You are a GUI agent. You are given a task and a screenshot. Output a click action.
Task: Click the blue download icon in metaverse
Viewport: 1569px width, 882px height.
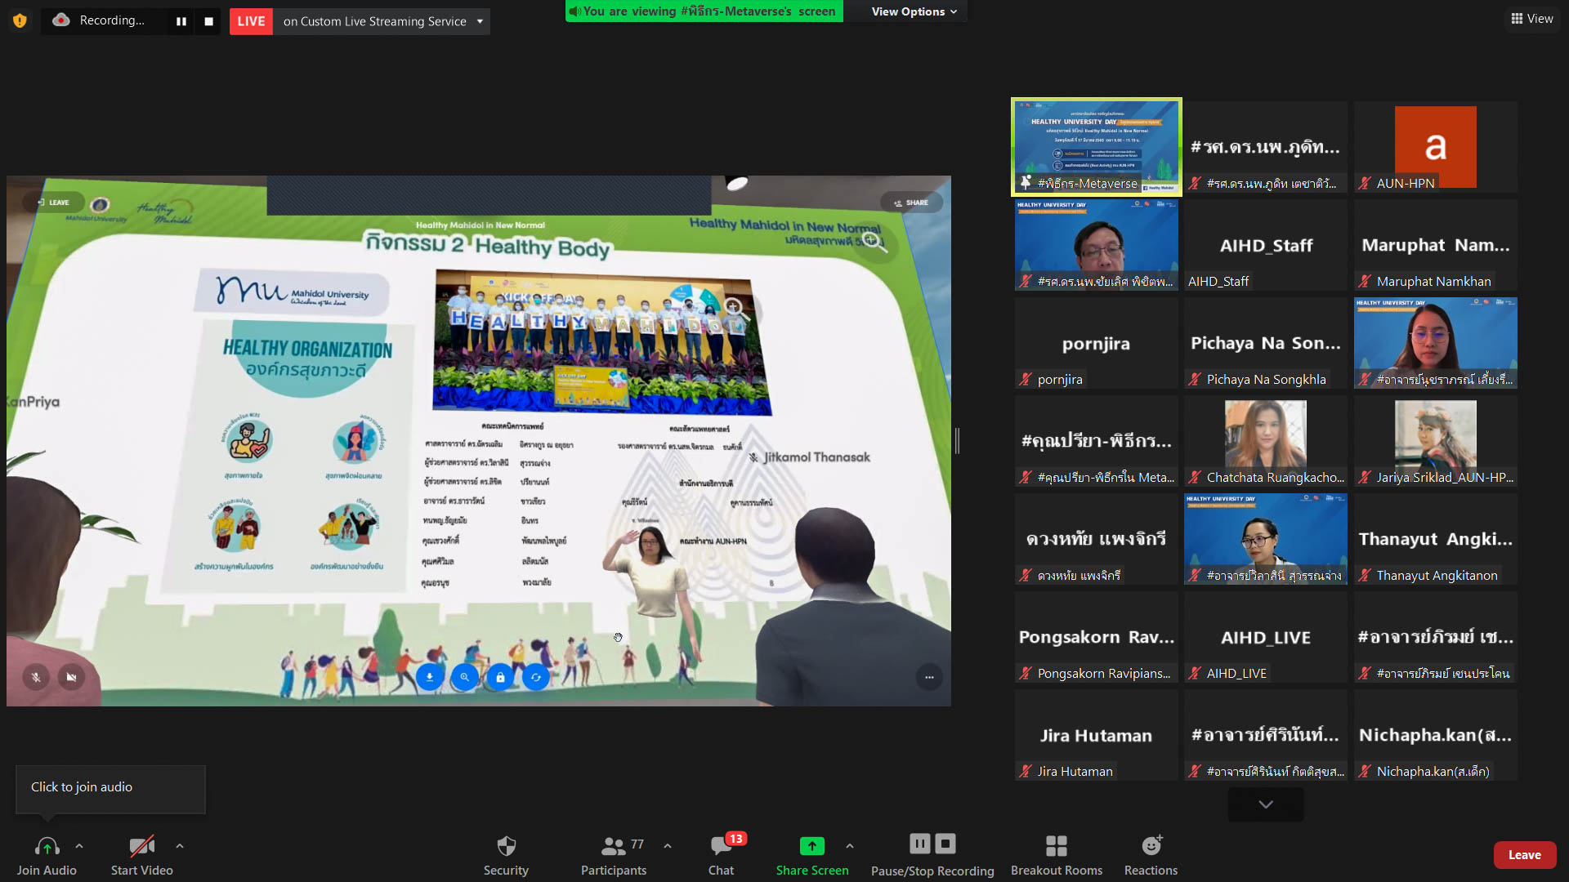429,677
